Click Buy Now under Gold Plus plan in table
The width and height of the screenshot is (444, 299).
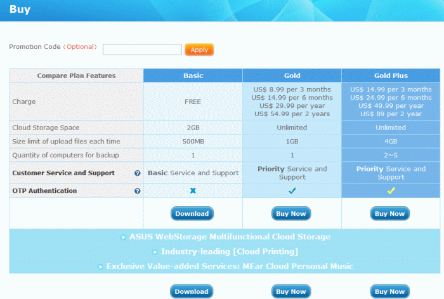click(x=390, y=213)
